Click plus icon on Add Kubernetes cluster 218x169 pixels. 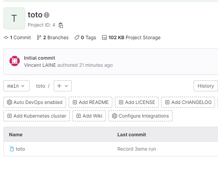10,116
